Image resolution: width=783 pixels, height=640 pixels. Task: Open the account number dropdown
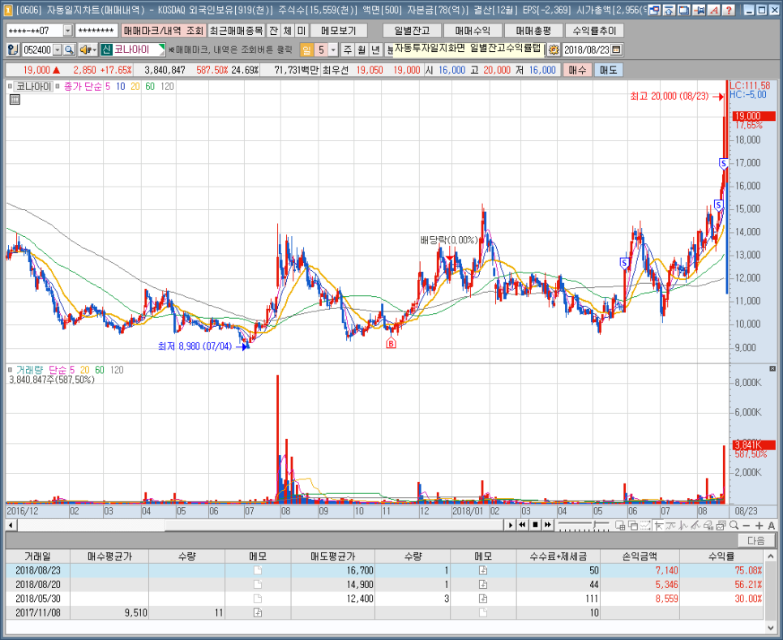68,31
